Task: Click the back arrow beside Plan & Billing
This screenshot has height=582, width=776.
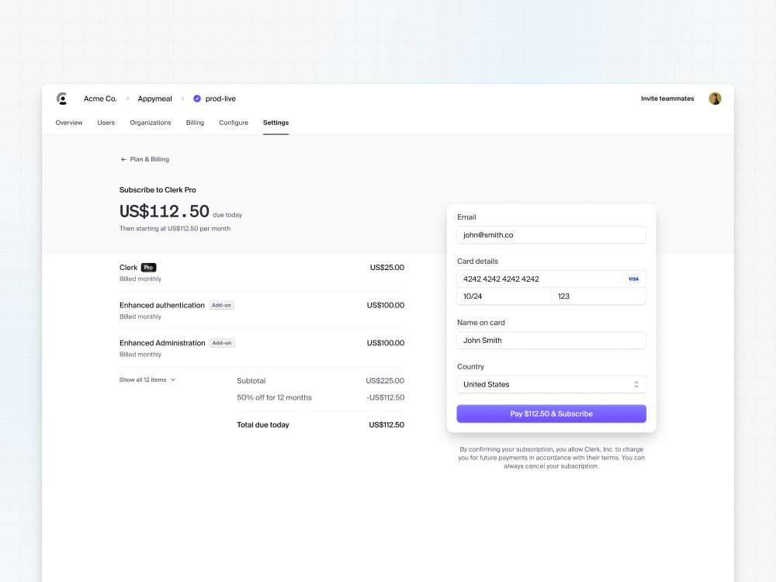Action: (x=123, y=159)
